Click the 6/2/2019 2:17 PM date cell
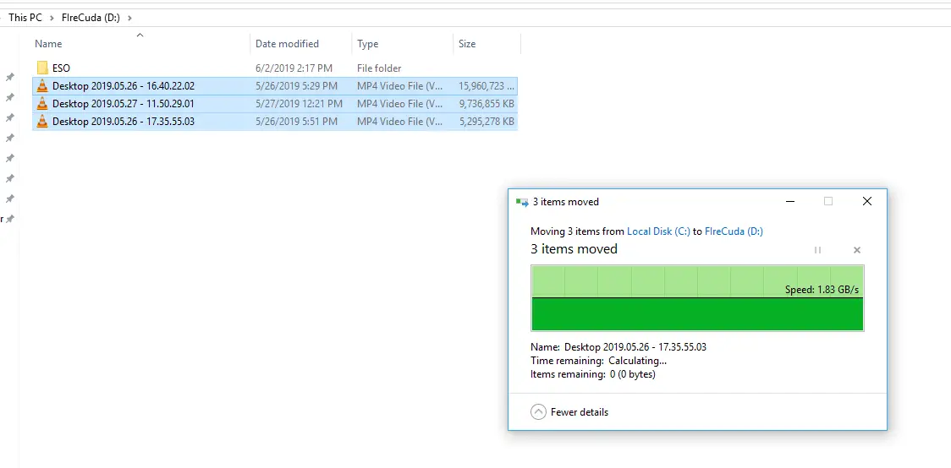Viewport: 951px width, 468px height. [294, 68]
